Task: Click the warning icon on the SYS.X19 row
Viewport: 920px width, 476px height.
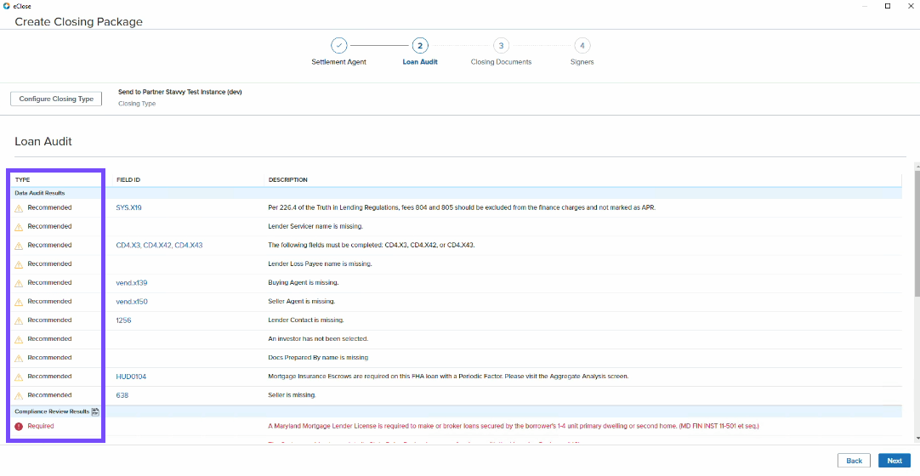Action: [19, 208]
